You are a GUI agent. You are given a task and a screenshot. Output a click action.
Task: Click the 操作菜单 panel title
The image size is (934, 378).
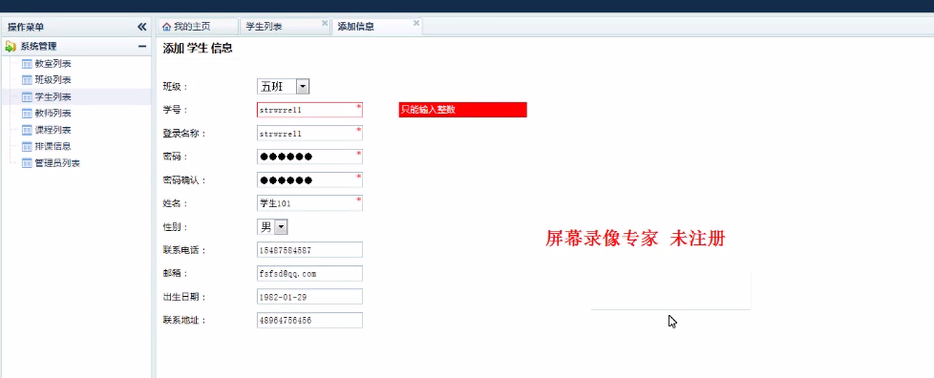[x=26, y=27]
